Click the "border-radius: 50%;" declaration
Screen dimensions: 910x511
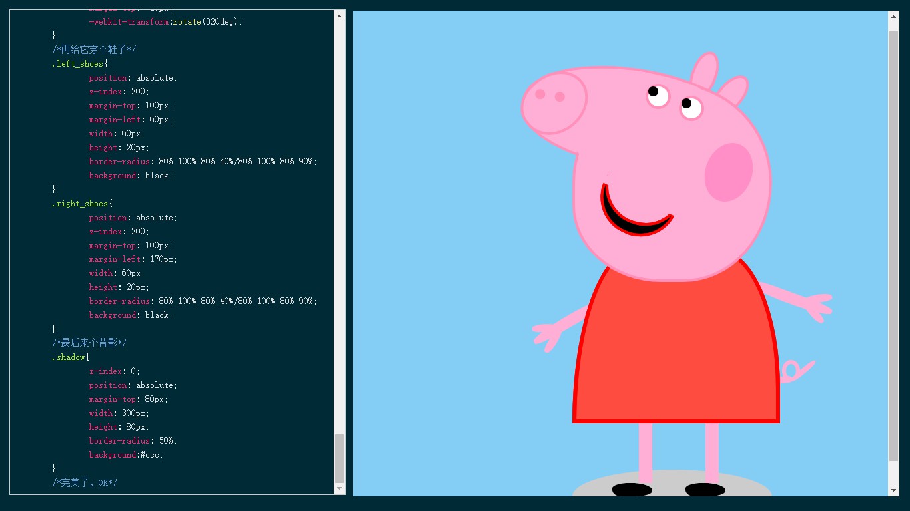pos(133,441)
